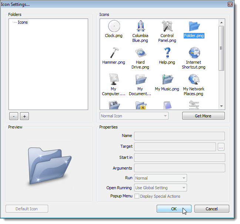Choose the Columbia Blue.png rocket icon
The width and height of the screenshot is (240, 224).
140,26
